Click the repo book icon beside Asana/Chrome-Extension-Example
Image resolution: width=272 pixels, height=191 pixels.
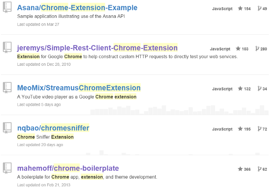[x=7, y=7]
